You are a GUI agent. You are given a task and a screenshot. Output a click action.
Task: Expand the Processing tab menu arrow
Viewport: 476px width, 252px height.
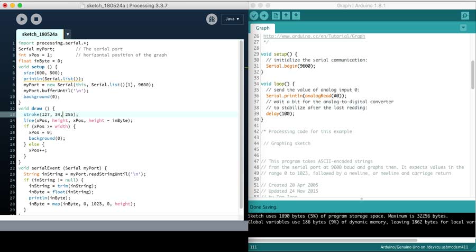pos(68,34)
